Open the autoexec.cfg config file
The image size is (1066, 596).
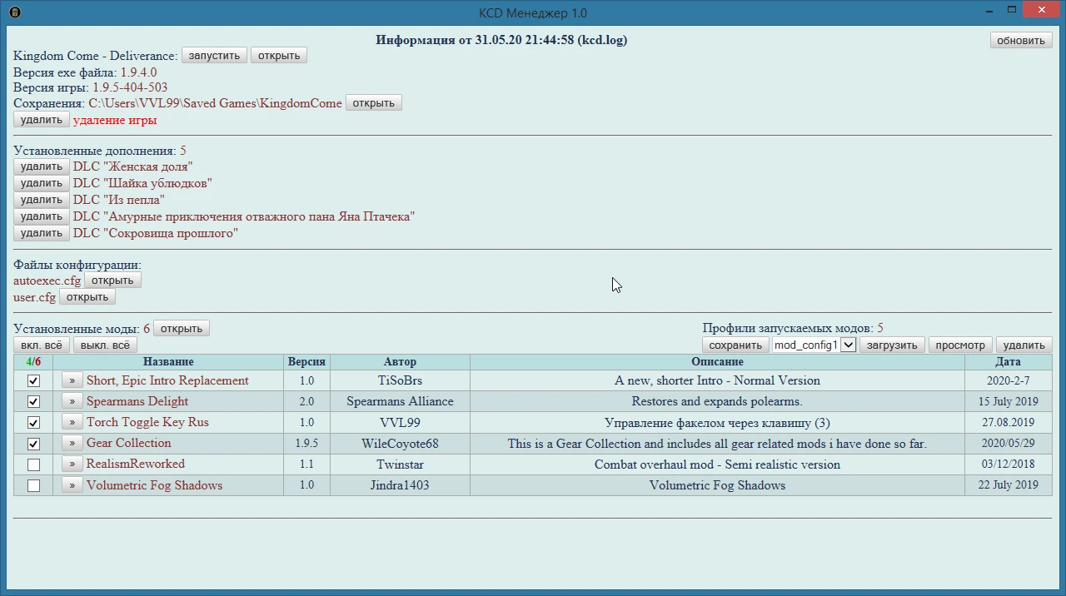112,280
